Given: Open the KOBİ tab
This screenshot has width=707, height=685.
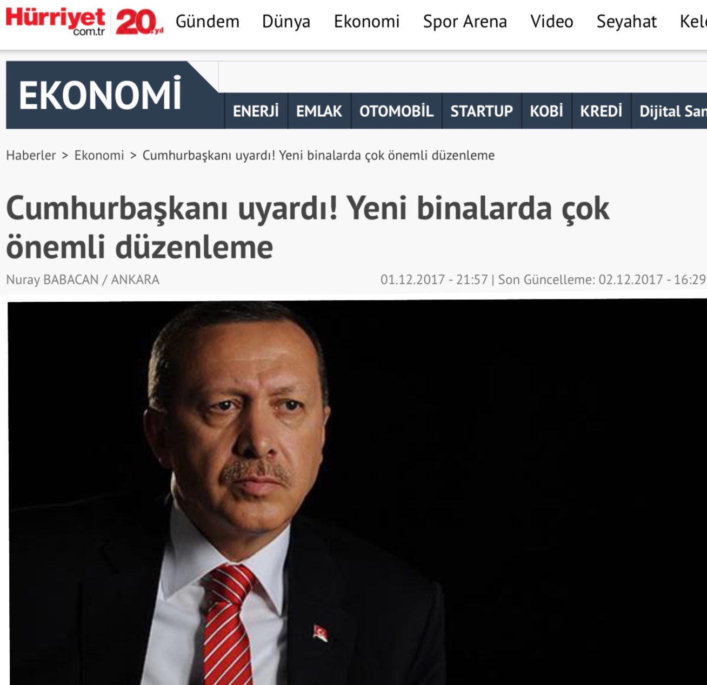Looking at the screenshot, I should (x=546, y=111).
